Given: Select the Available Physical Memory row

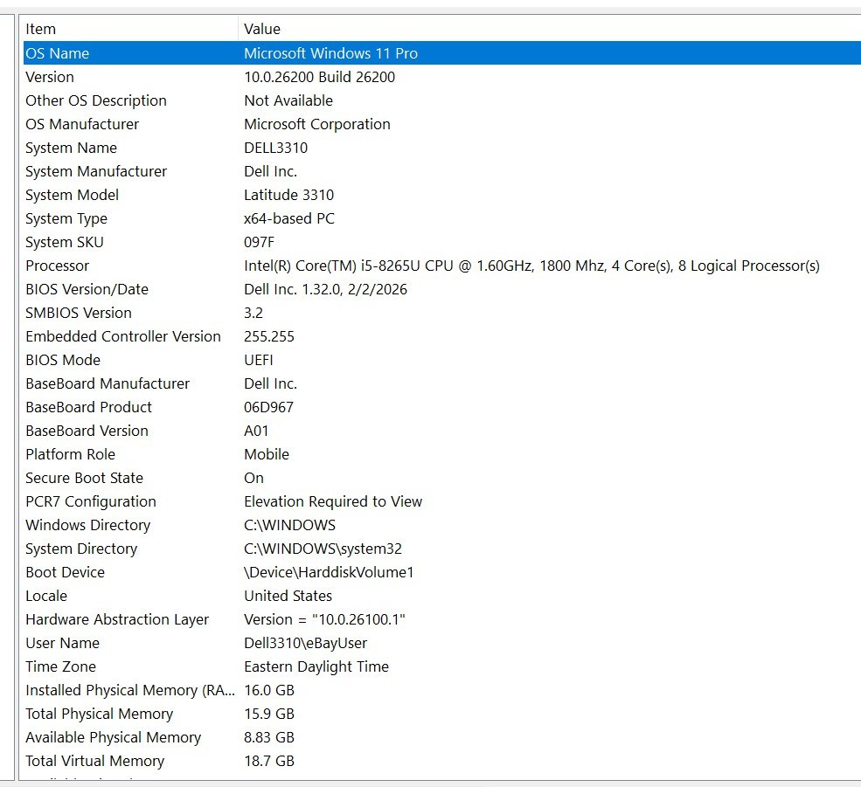Looking at the screenshot, I should (442, 737).
